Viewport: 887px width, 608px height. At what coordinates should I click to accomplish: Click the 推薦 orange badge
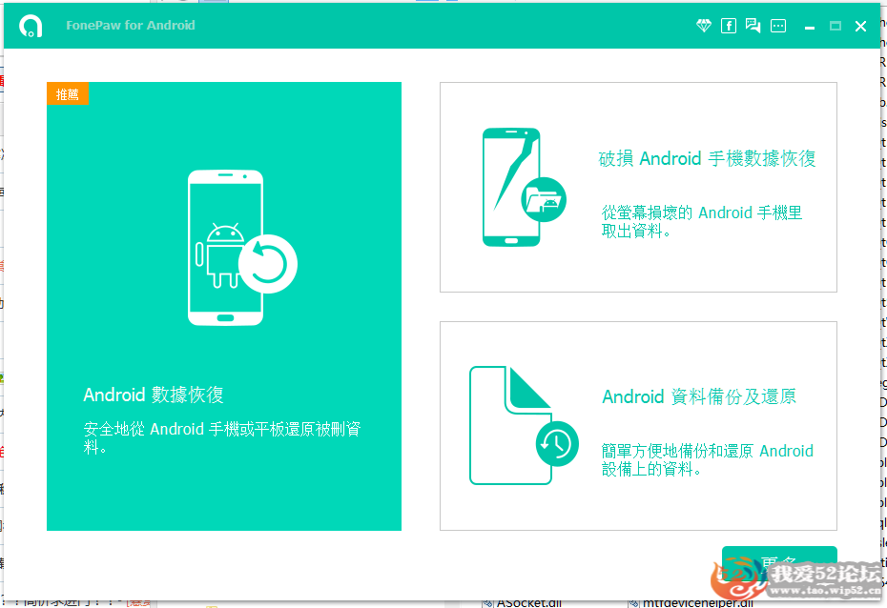coord(68,93)
